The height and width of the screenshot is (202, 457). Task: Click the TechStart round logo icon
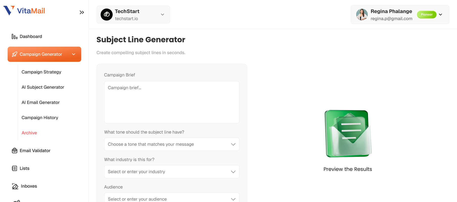107,15
